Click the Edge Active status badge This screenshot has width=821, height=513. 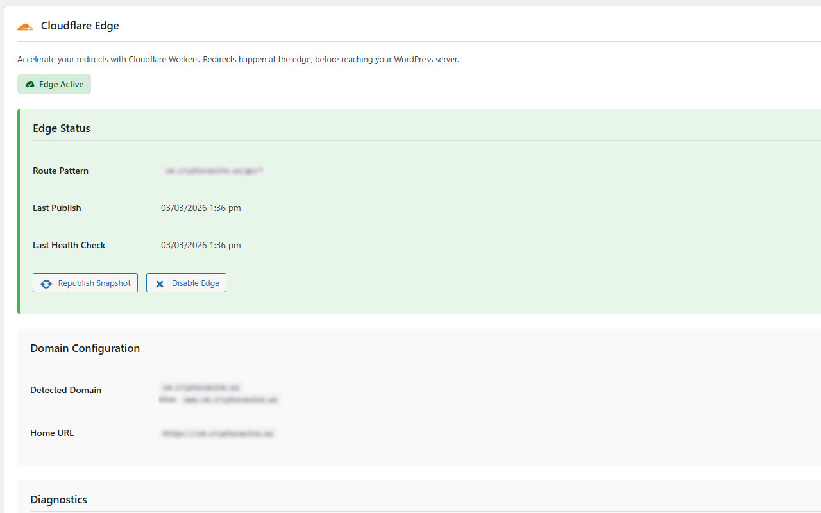pos(54,84)
